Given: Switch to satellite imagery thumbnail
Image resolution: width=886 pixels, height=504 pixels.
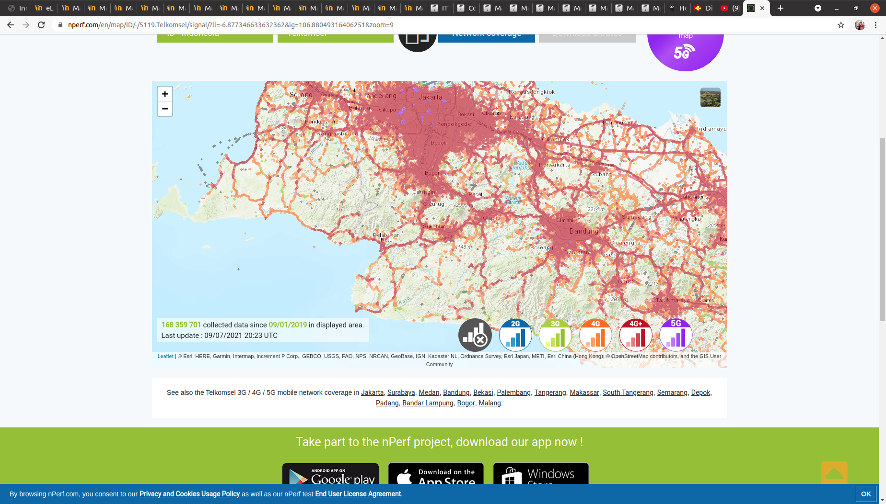Looking at the screenshot, I should pyautogui.click(x=710, y=98).
